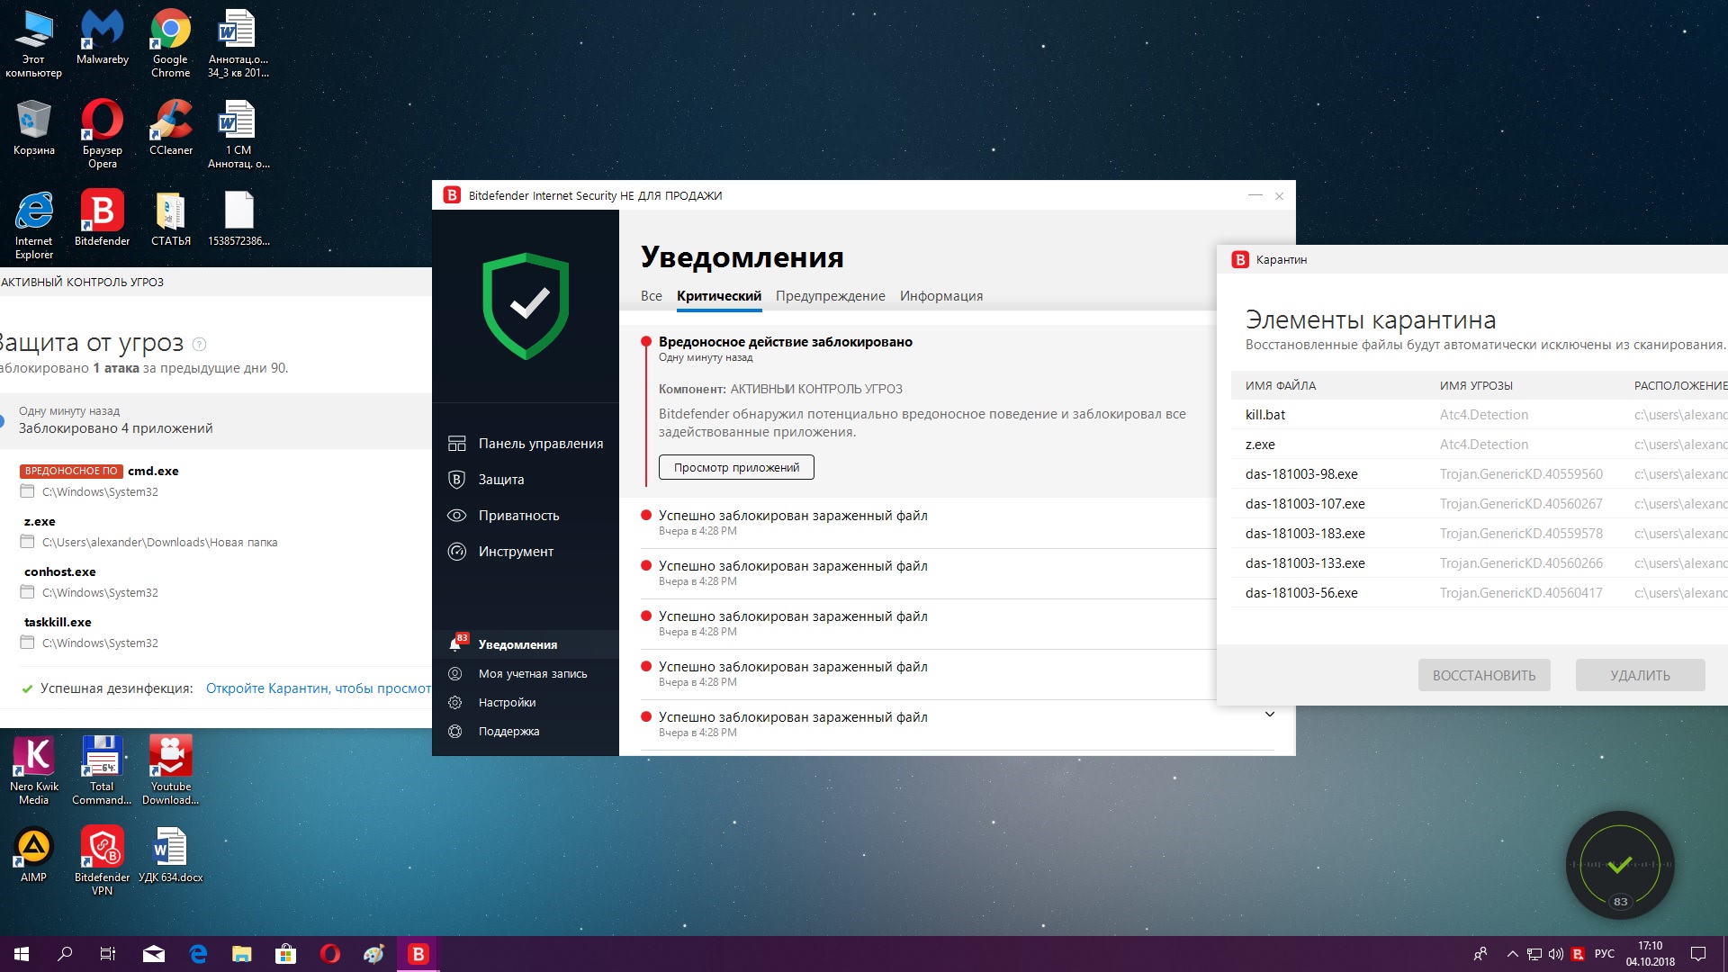Viewport: 1728px width, 972px height.
Task: Click the taskbar clock showing 17:10
Action: [1650, 954]
